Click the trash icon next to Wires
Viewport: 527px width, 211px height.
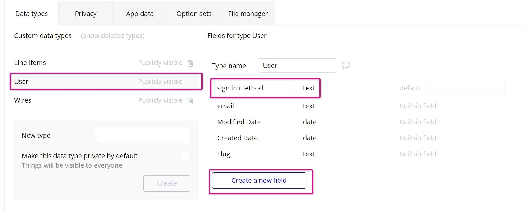tap(190, 101)
